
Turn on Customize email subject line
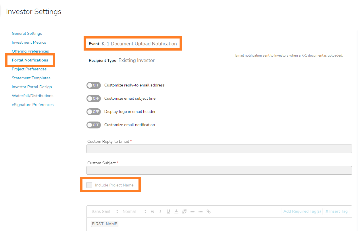coord(94,99)
